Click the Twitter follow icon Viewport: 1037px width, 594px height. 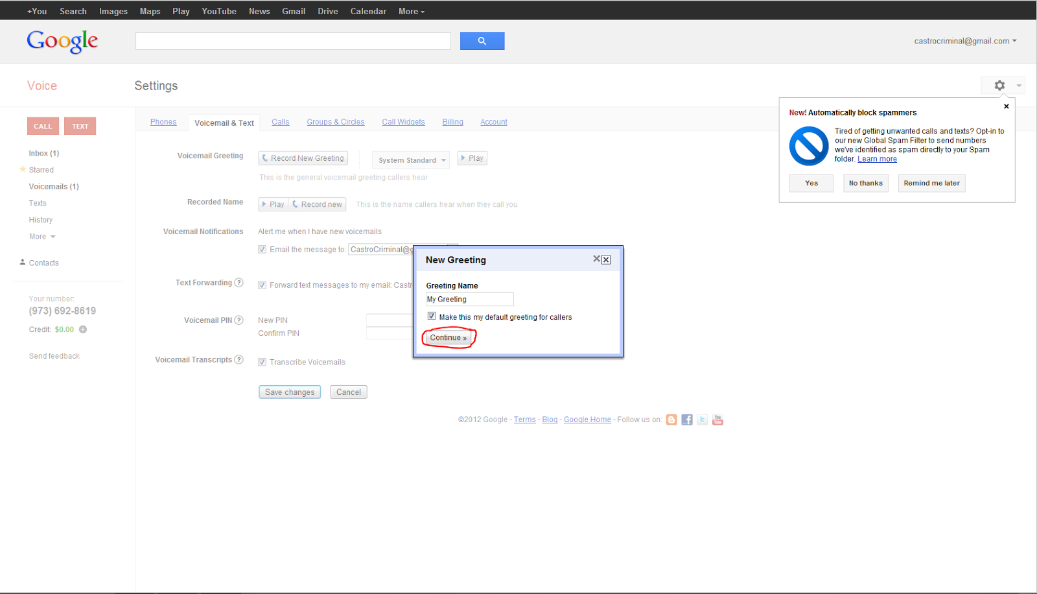click(x=702, y=420)
